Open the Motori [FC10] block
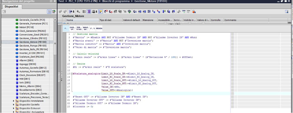Screen dimensions: 293x113 (x=26, y=27)
